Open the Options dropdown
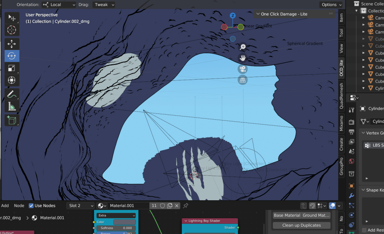384x234 pixels. (x=331, y=5)
